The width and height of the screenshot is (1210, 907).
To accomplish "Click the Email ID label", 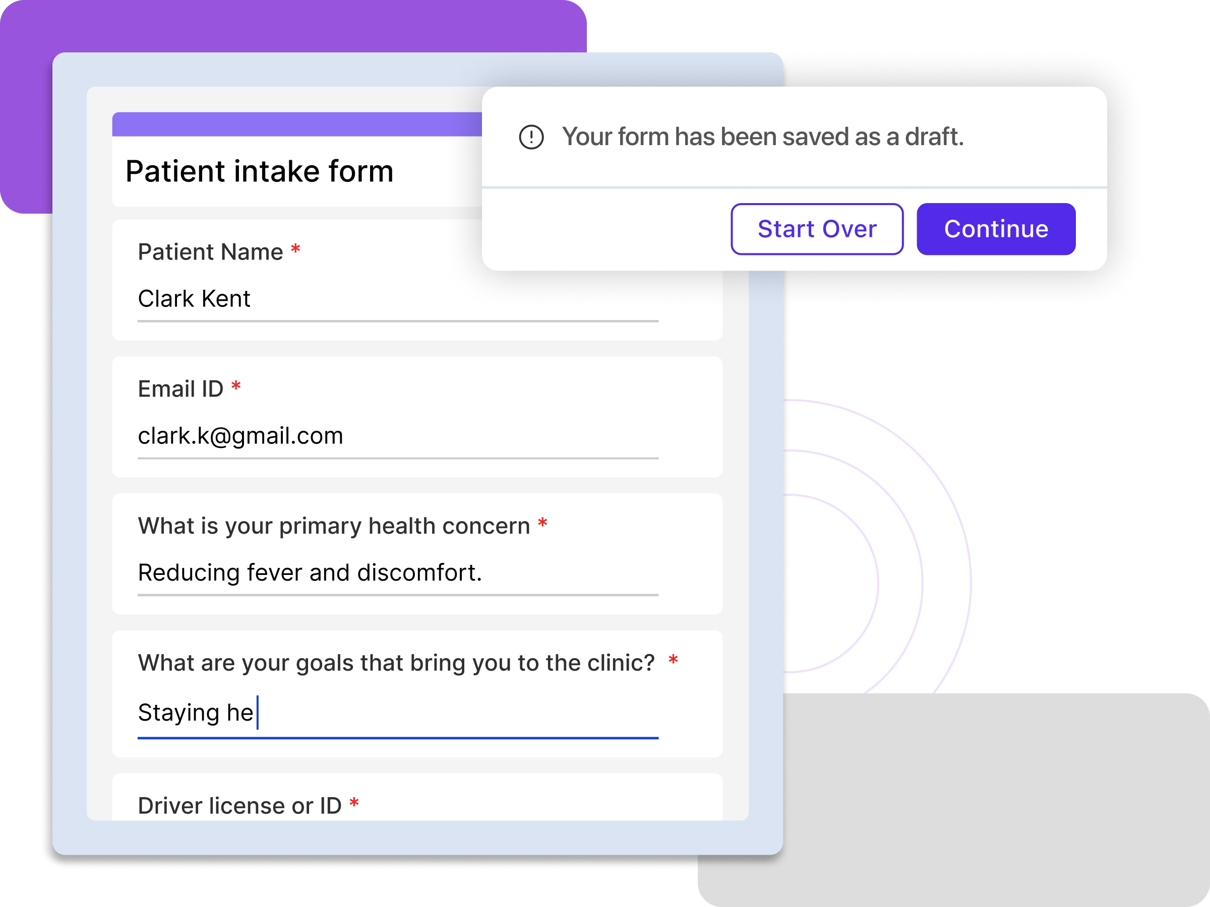I will point(180,390).
